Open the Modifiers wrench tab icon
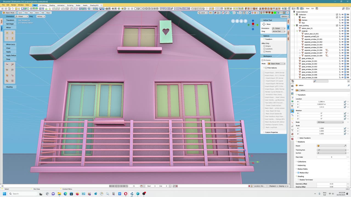The width and height of the screenshot is (351, 197). [292, 115]
